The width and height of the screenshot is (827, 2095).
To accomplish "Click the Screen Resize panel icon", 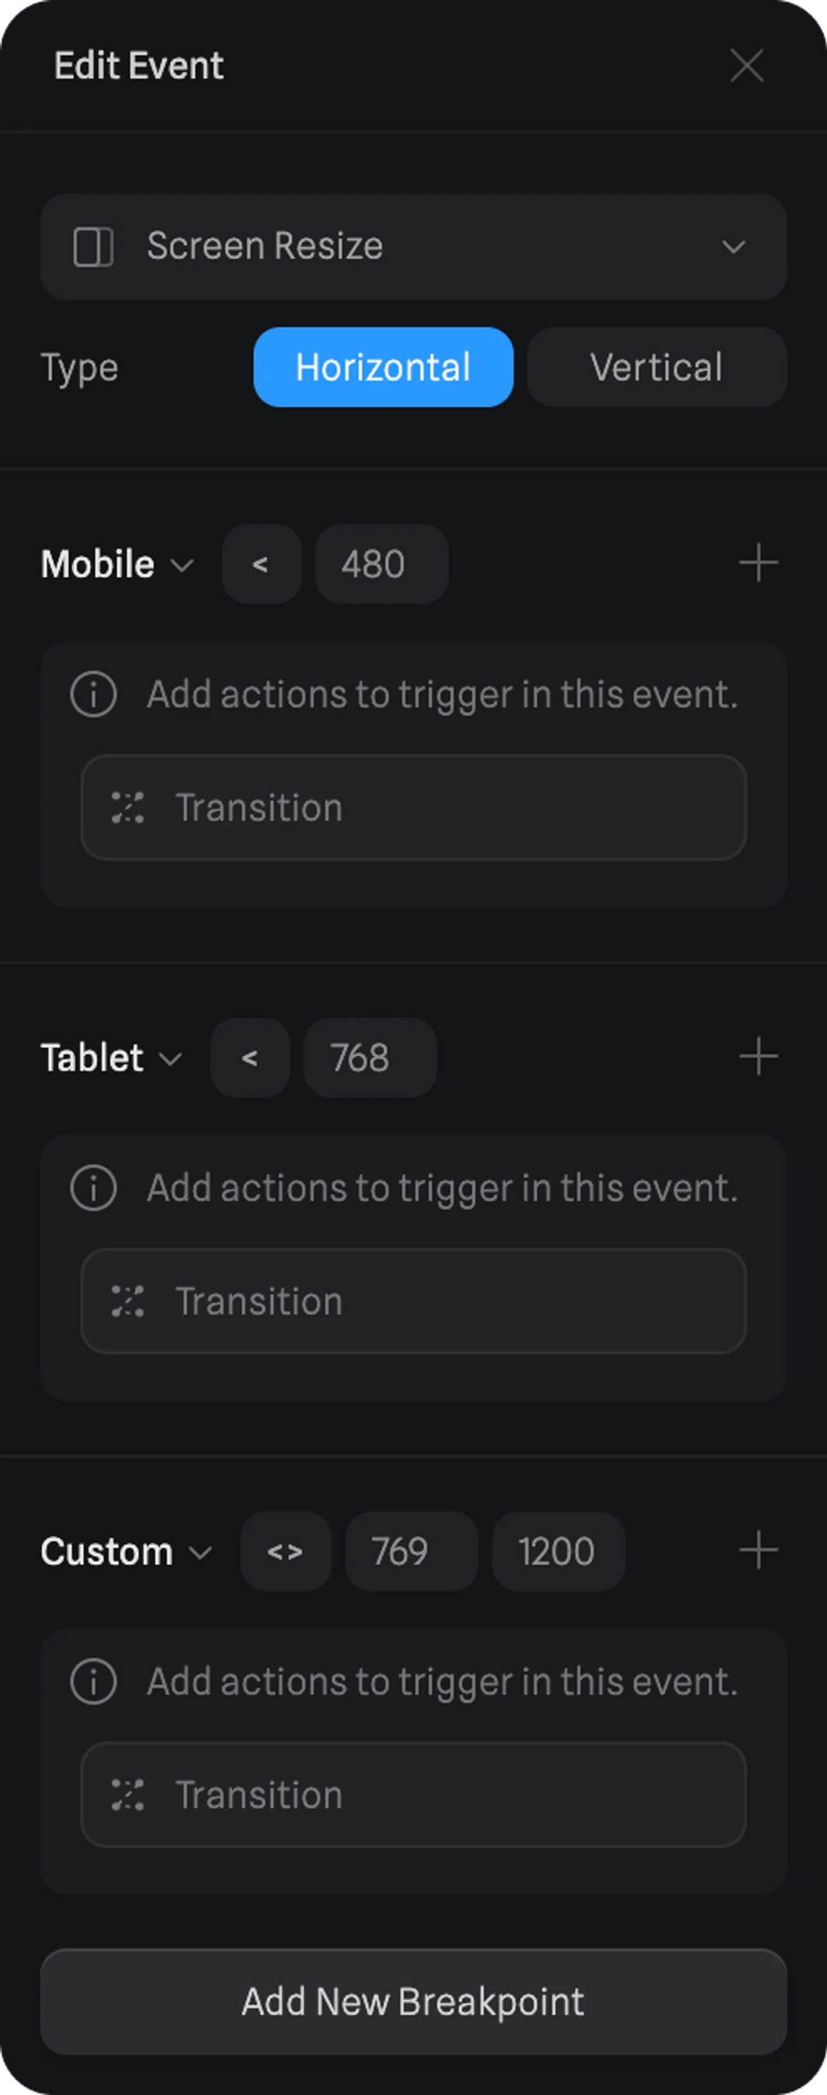I will click(94, 247).
